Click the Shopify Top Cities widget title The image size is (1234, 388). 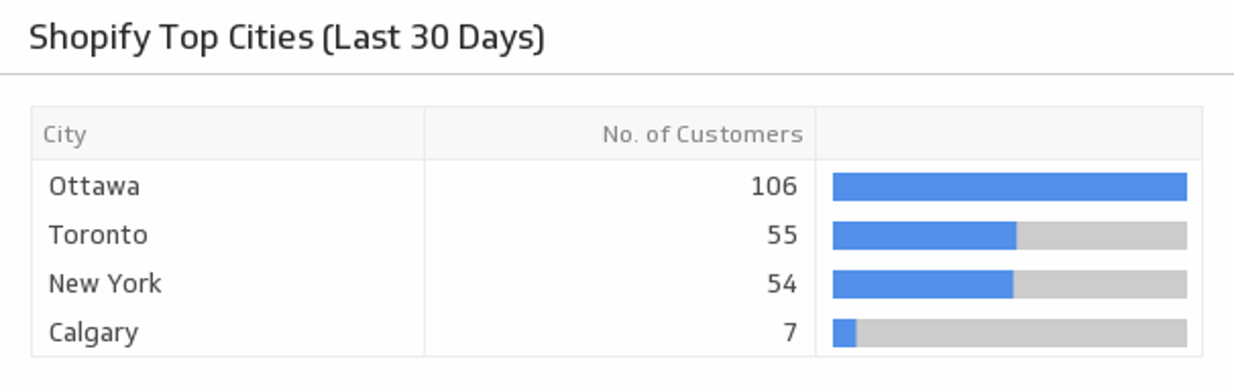click(287, 37)
